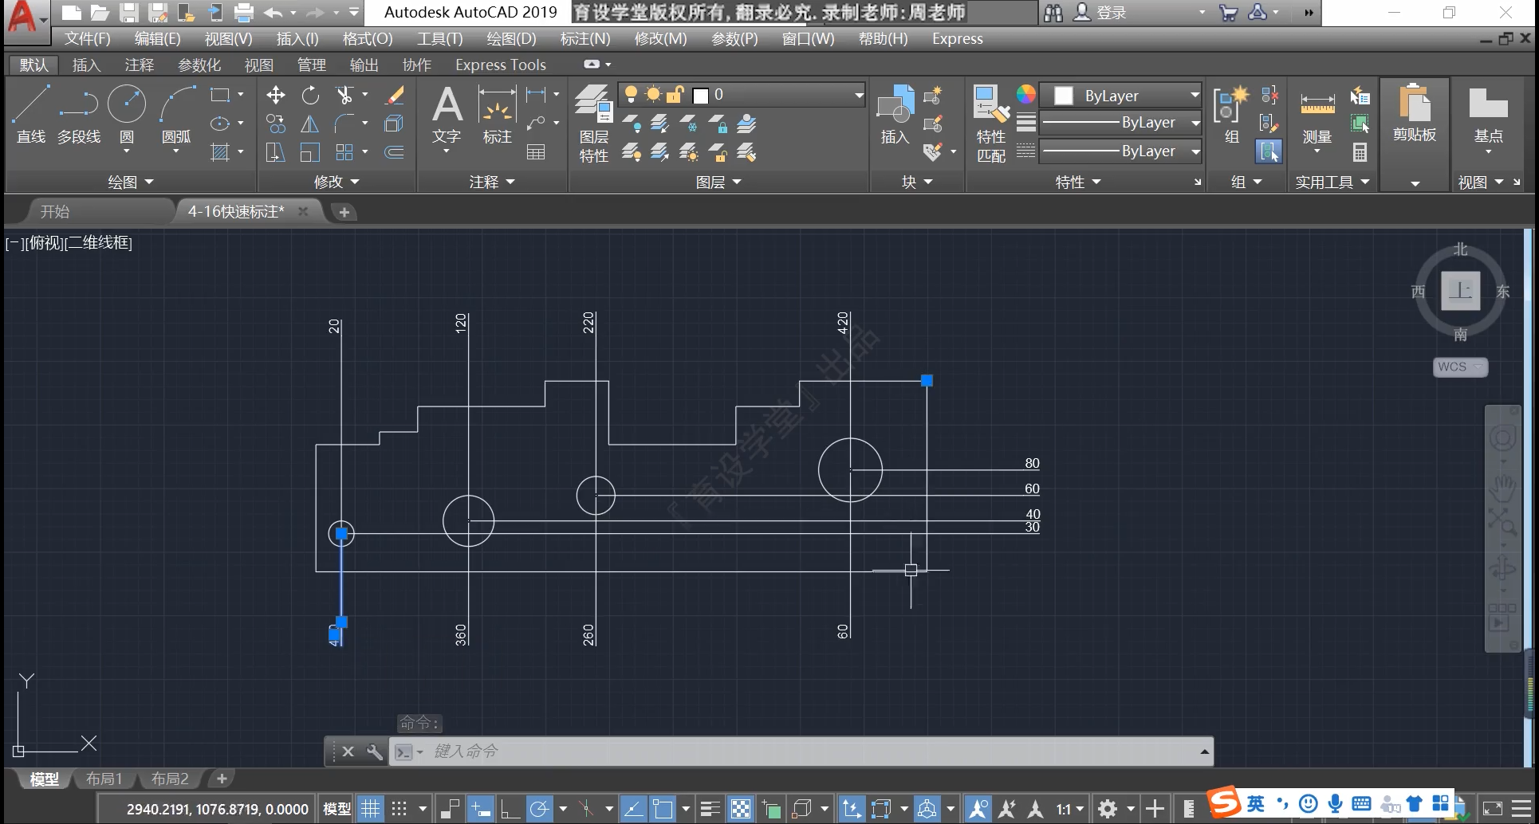The image size is (1539, 824).
Task: Open the 文件(F) menu
Action: click(88, 38)
